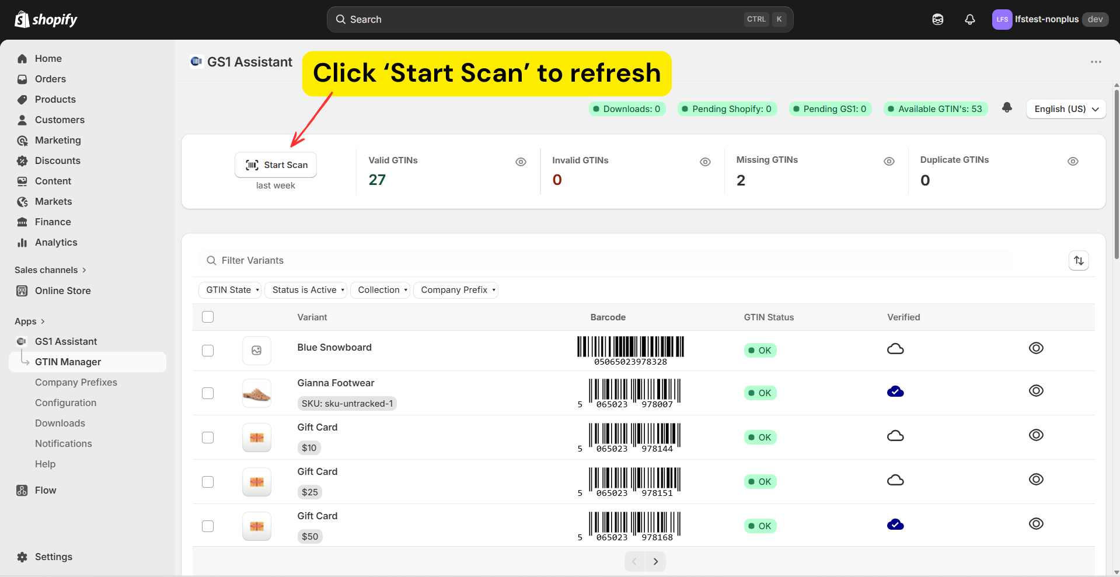The width and height of the screenshot is (1120, 577).
Task: Open Marketing in the sidebar
Action: click(x=88, y=140)
